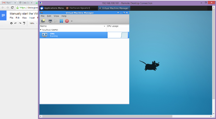Viewport: 216px width, 119px height.
Task: Click the Docs paint format icon
Action: (x=24, y=23)
